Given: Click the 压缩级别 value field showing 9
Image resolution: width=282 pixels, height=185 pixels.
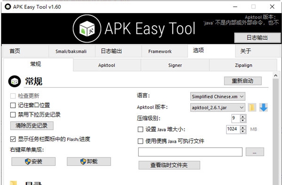Looking at the screenshot, I should click(236, 118).
